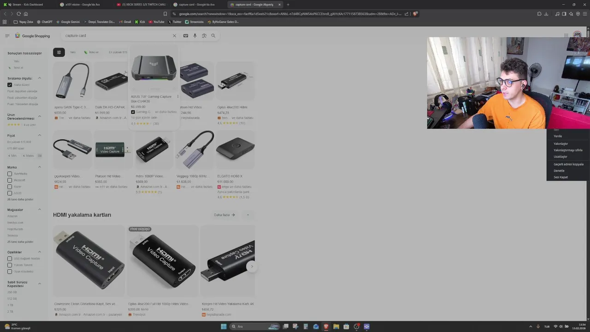
Task: Collapse the Sabit Sürücü Kapasitesi section
Action: (40, 284)
